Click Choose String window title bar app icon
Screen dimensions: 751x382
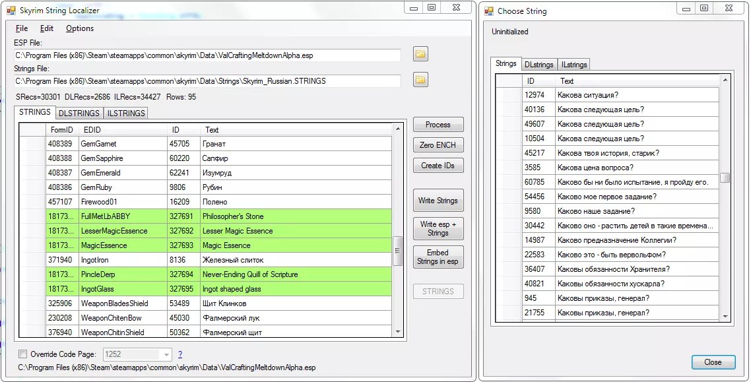coord(489,11)
